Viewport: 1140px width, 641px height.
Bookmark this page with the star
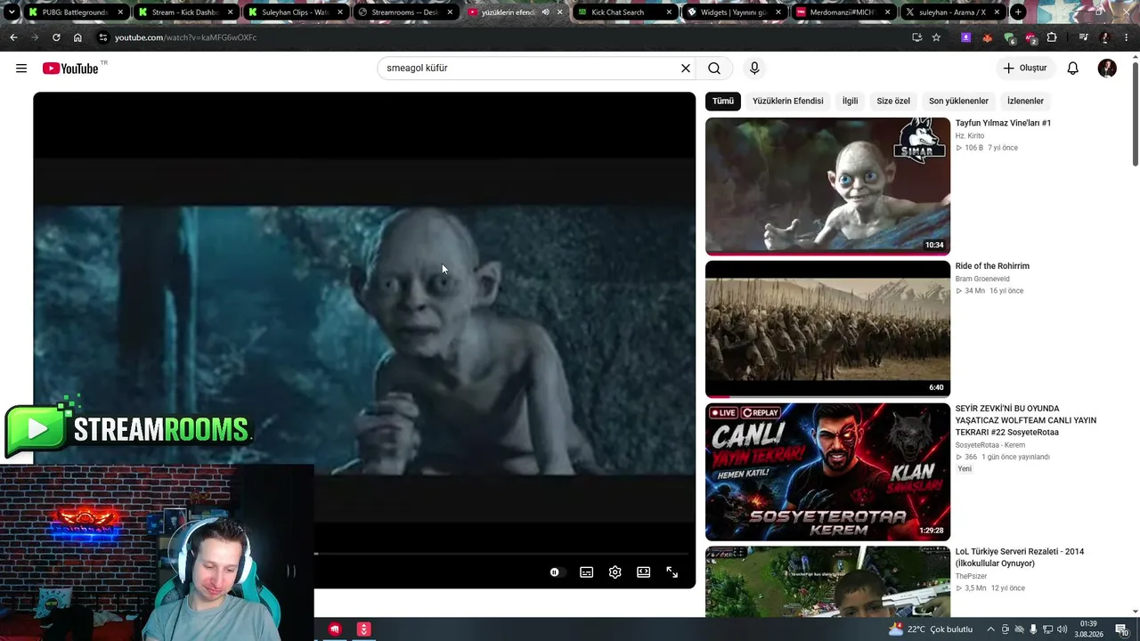click(936, 37)
